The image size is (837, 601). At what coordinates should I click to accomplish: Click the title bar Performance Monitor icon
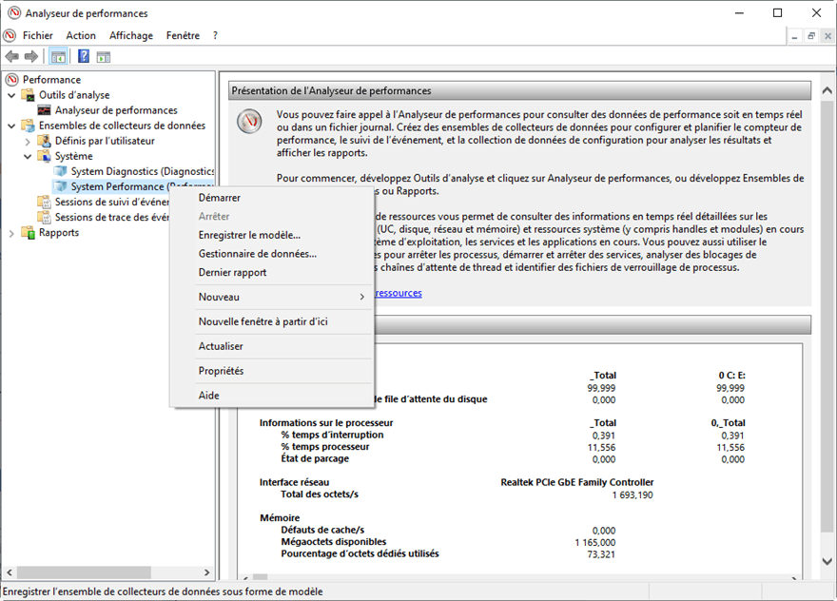pyautogui.click(x=14, y=13)
